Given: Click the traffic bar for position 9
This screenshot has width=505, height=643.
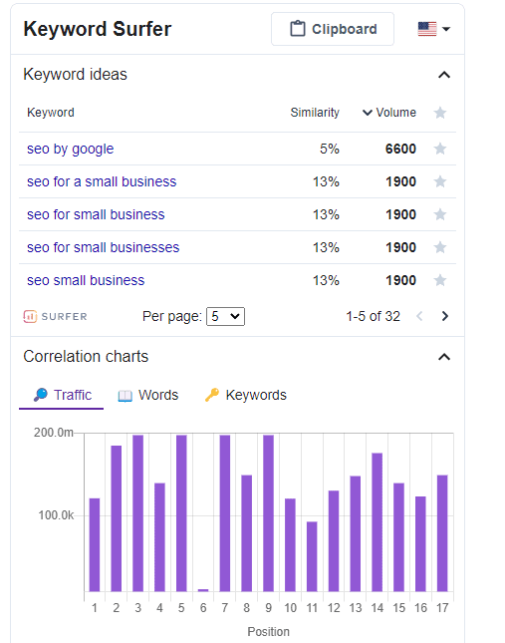Looking at the screenshot, I should (268, 513).
